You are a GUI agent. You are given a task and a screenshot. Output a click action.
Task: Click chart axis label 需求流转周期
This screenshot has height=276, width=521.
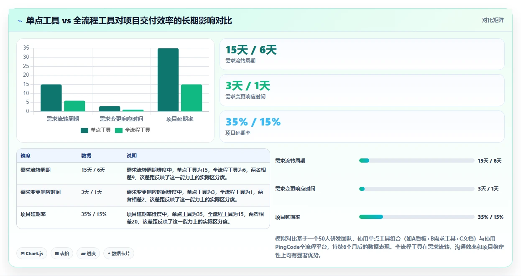point(63,119)
